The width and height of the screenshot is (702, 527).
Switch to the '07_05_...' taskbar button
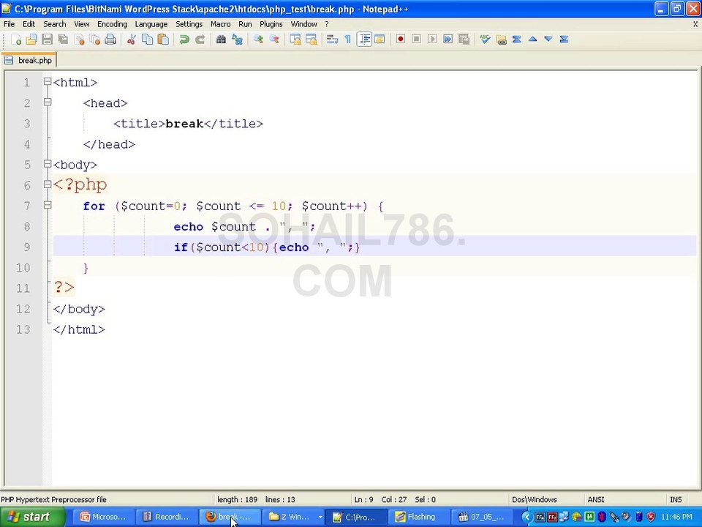click(482, 517)
